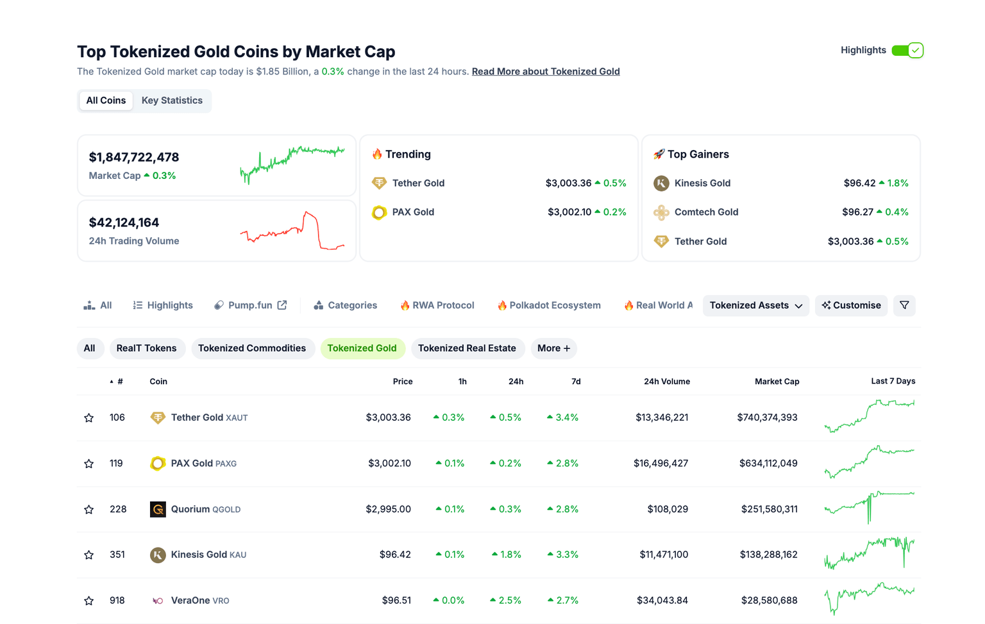Image resolution: width=985 pixels, height=624 pixels.
Task: Click the VeraOne VRO coin logo
Action: click(158, 601)
